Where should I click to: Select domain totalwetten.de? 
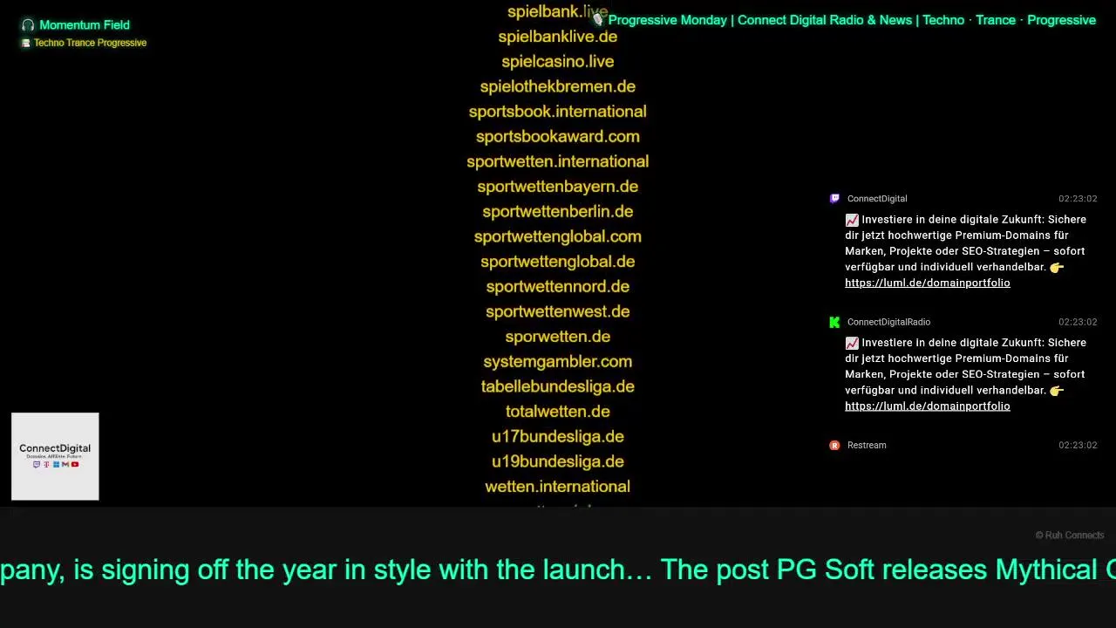(x=558, y=412)
